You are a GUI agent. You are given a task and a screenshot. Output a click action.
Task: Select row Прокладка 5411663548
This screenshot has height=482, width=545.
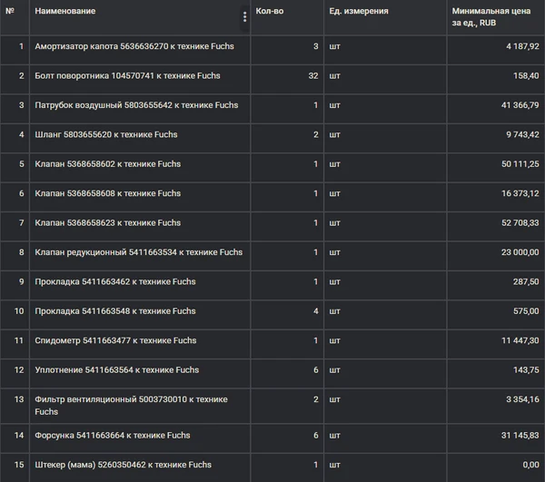(272, 315)
